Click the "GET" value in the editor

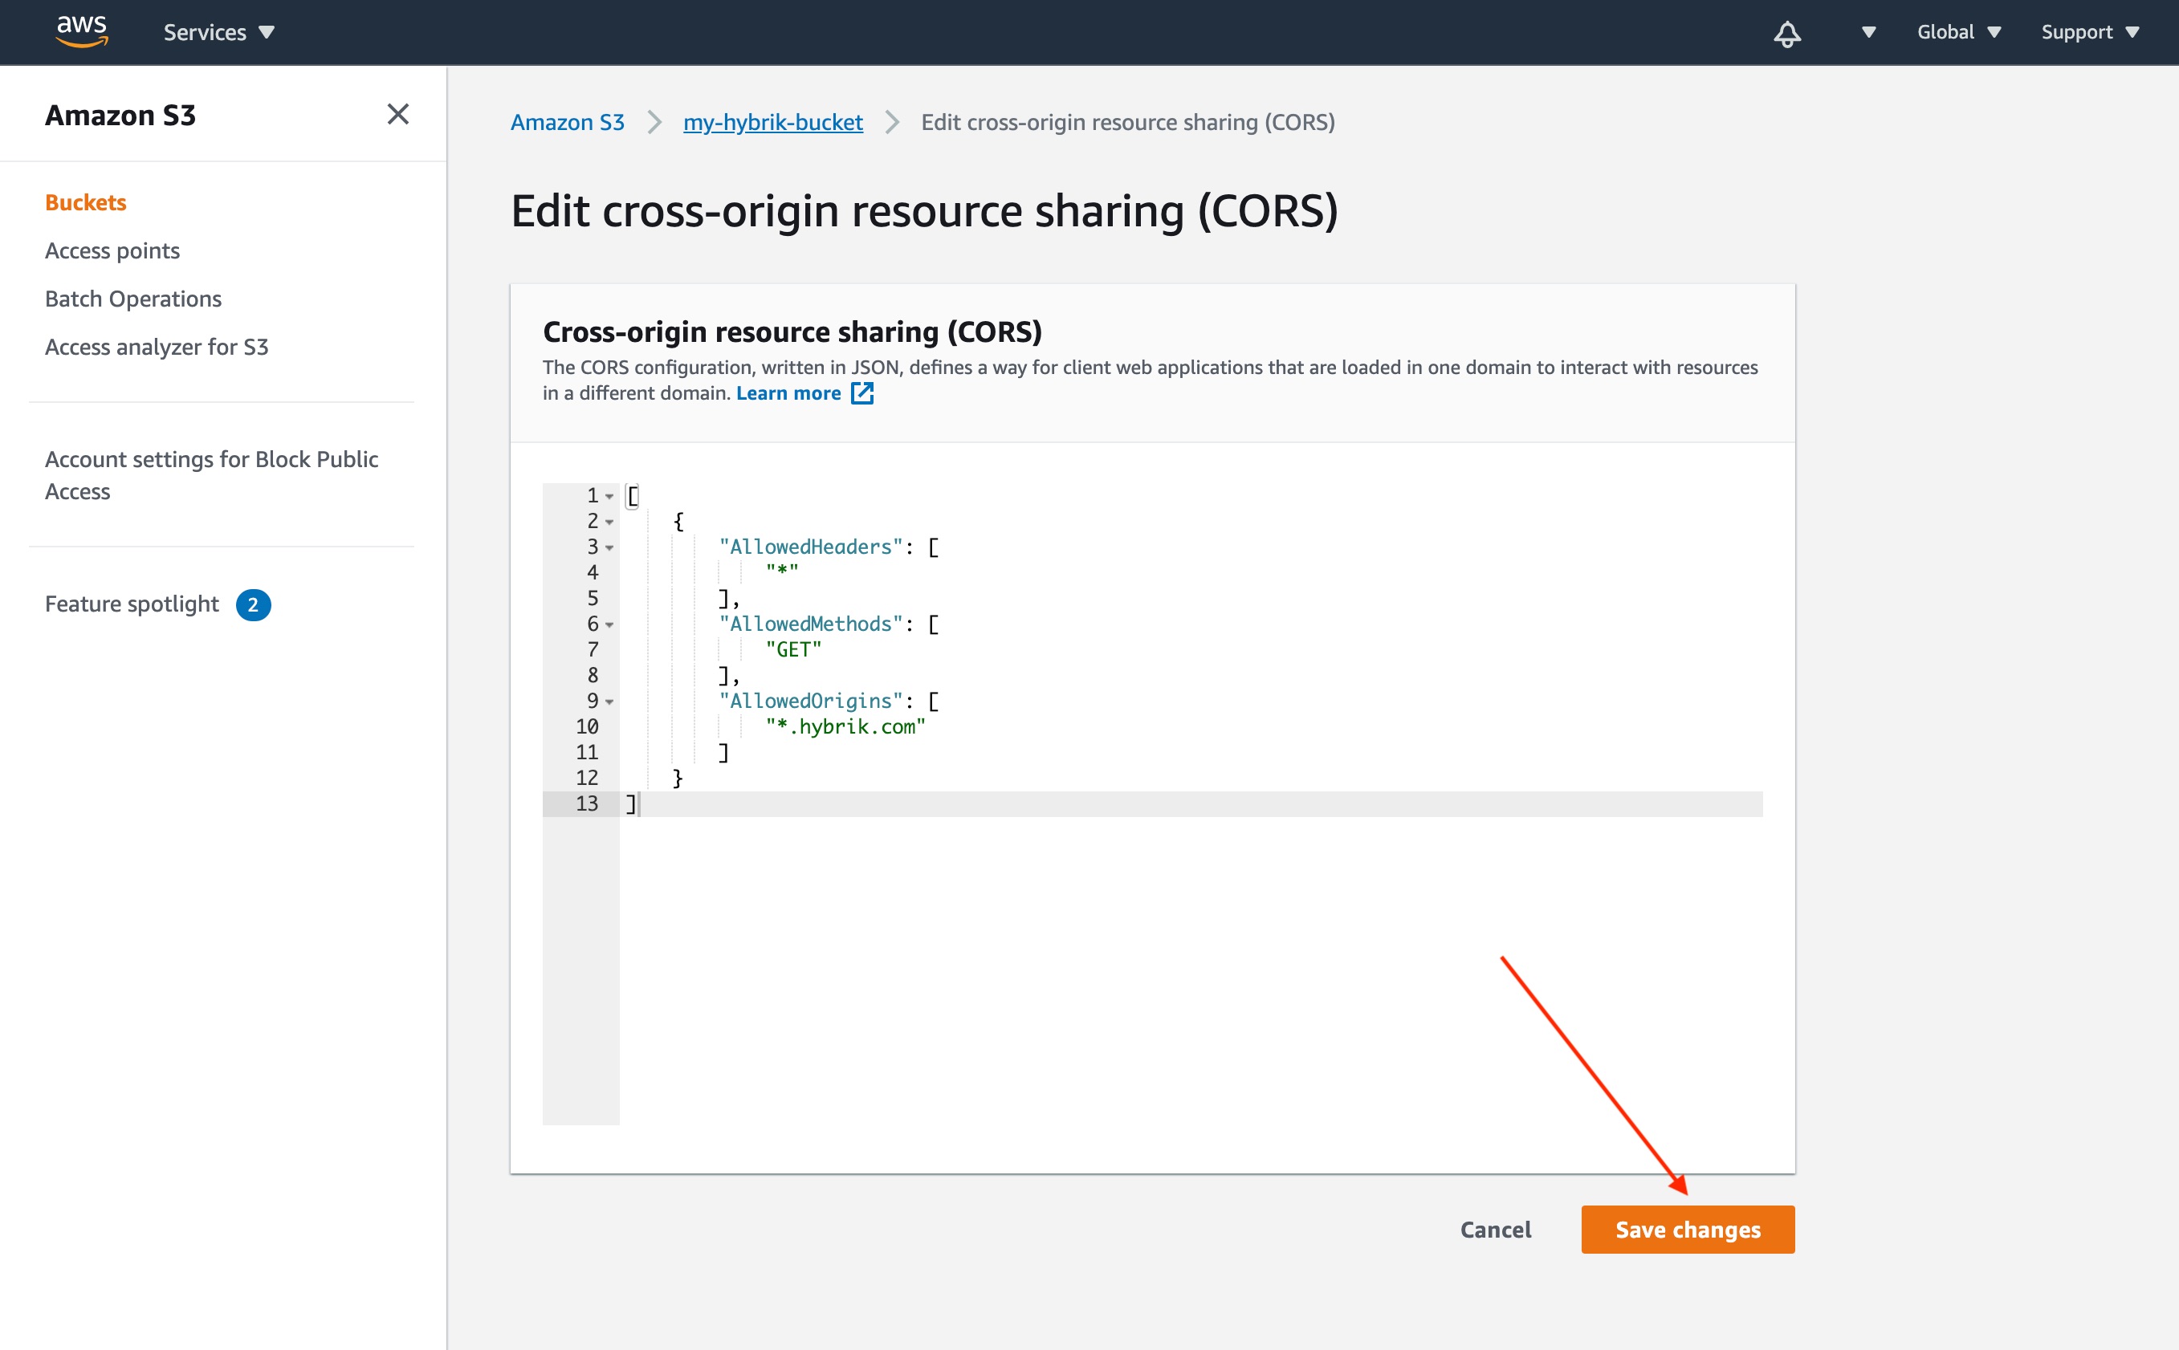pyautogui.click(x=793, y=650)
